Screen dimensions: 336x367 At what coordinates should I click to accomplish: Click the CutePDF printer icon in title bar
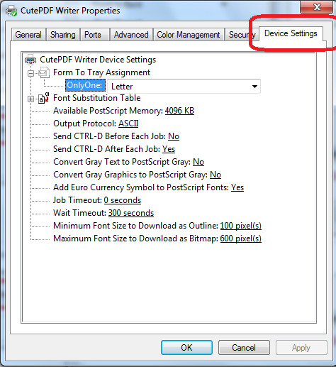(11, 11)
